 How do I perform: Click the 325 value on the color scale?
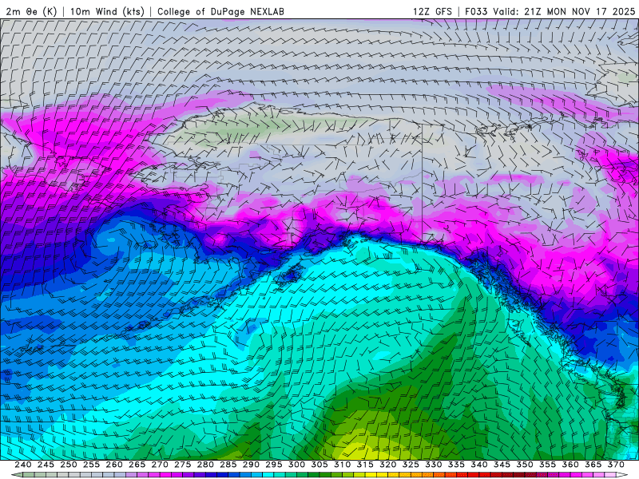(x=411, y=465)
